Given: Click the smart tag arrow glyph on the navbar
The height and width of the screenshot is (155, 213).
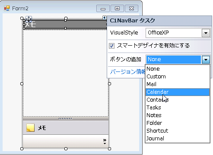Looking at the screenshot, I should click(105, 18).
